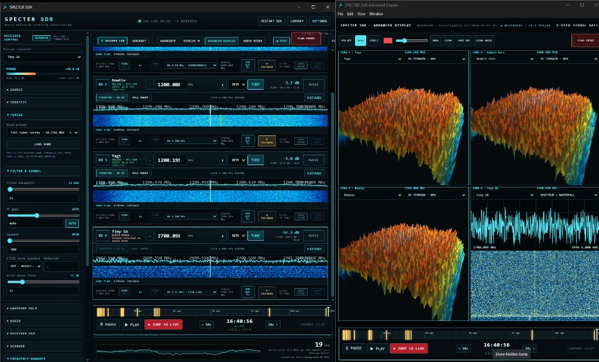The image size is (599, 362).
Task: Select Draw mode in Advanced Display toolbar
Action: (x=360, y=40)
